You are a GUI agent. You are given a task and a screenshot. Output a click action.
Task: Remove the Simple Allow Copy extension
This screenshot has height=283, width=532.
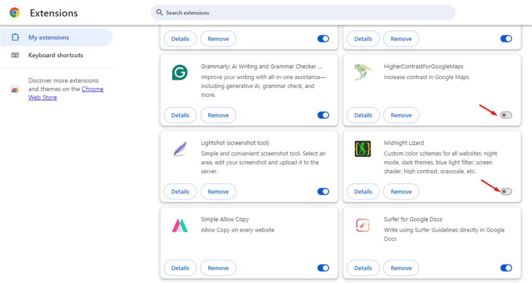(218, 268)
